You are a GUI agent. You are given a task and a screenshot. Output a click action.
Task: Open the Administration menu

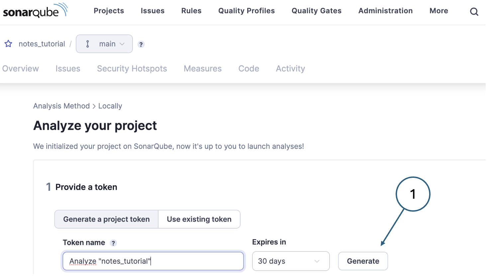pos(385,11)
